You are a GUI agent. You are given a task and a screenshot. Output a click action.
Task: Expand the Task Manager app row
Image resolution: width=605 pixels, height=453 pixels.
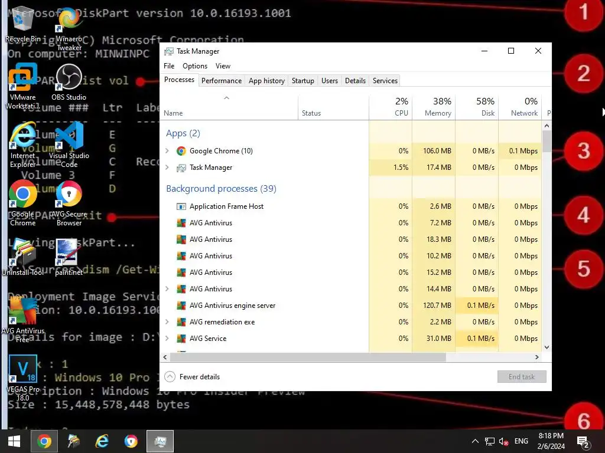[x=167, y=168]
